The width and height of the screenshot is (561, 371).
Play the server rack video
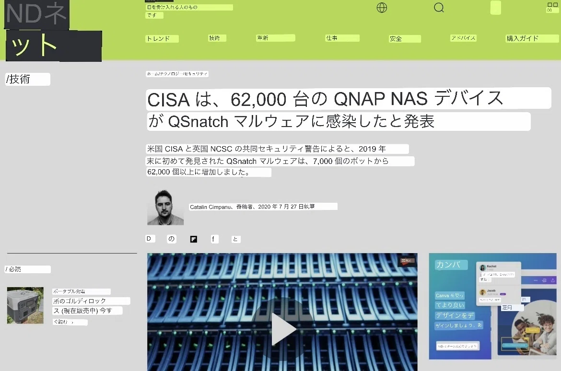pos(282,329)
